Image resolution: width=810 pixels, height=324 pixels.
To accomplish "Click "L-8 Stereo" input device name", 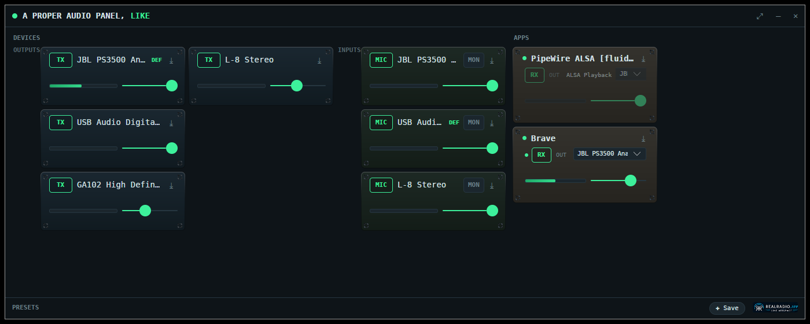I will pos(422,185).
